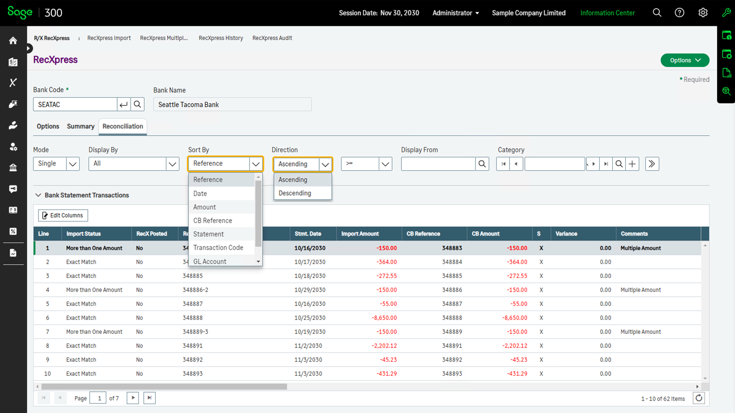Viewport: 735px width, 413px height.
Task: Click the Category add plus icon
Action: 632,164
